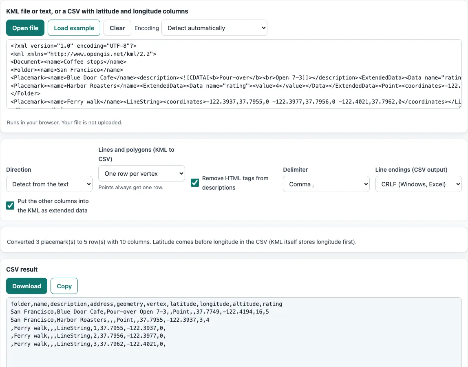
Task: Click the Open file button
Action: pyautogui.click(x=25, y=28)
